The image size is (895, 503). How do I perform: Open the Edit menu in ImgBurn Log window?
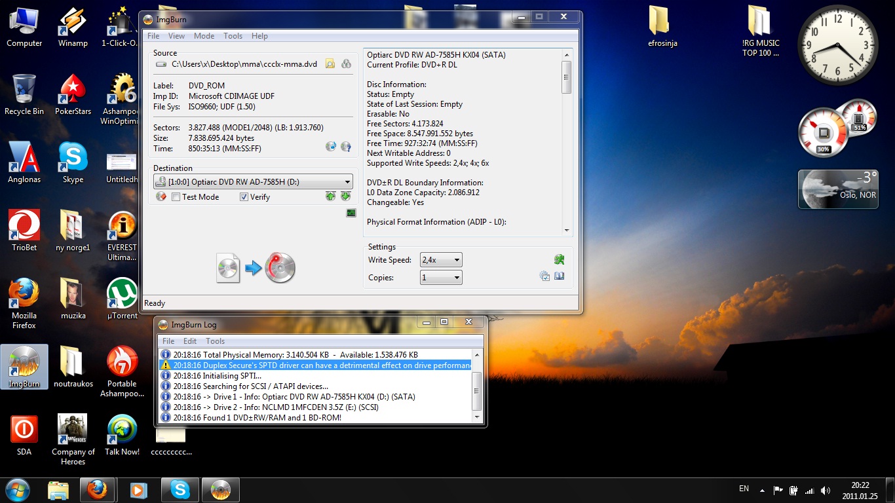click(x=190, y=341)
